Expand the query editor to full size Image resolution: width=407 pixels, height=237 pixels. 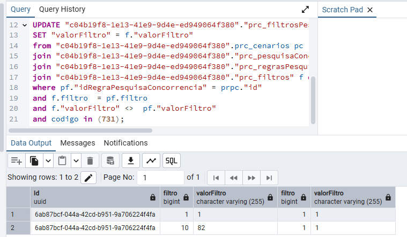(306, 10)
